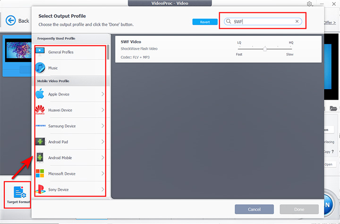Click the Frequently Used Profile header

click(56, 38)
